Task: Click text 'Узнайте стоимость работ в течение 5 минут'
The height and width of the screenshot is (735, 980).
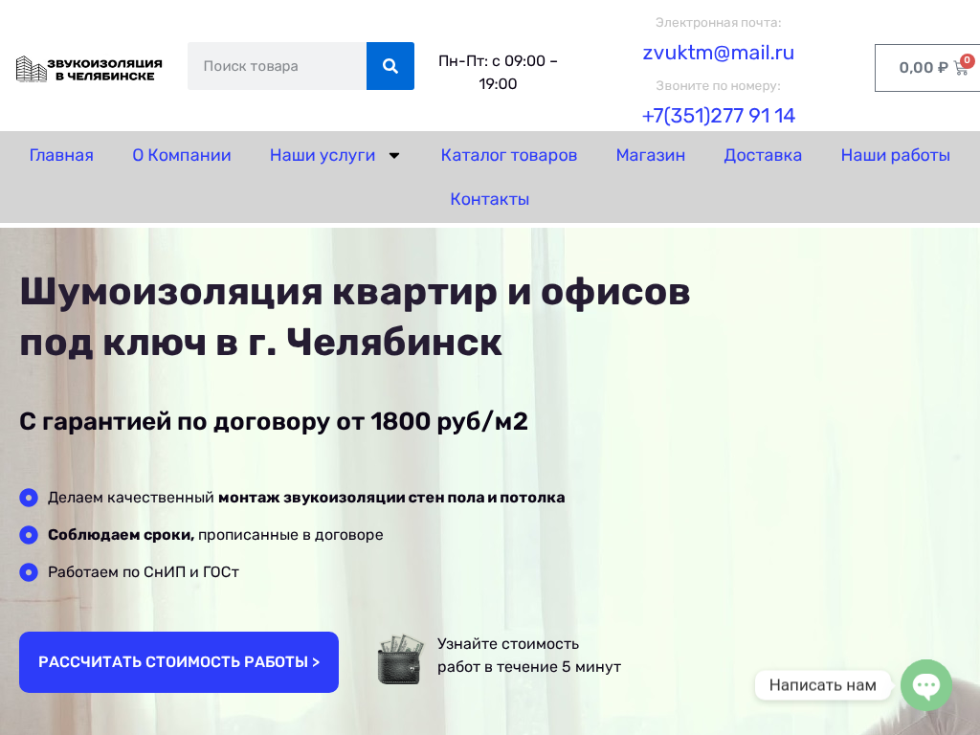Action: [528, 655]
